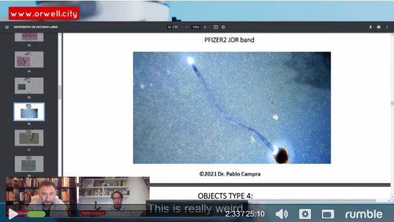Click the PDF page vertical scrollbar
The width and height of the screenshot is (394, 222).
[392, 103]
